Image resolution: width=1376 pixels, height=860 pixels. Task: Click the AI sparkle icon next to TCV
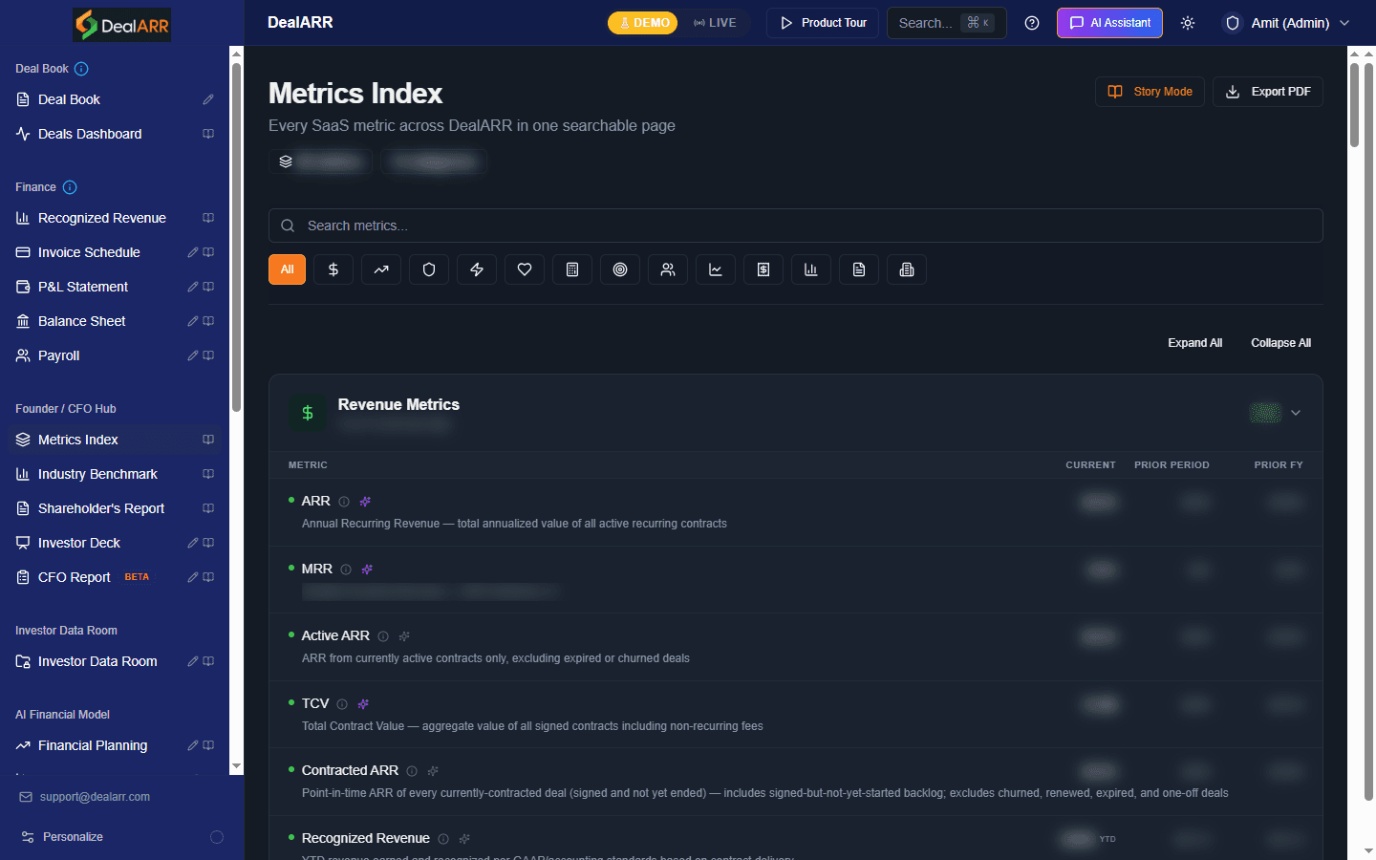point(363,704)
